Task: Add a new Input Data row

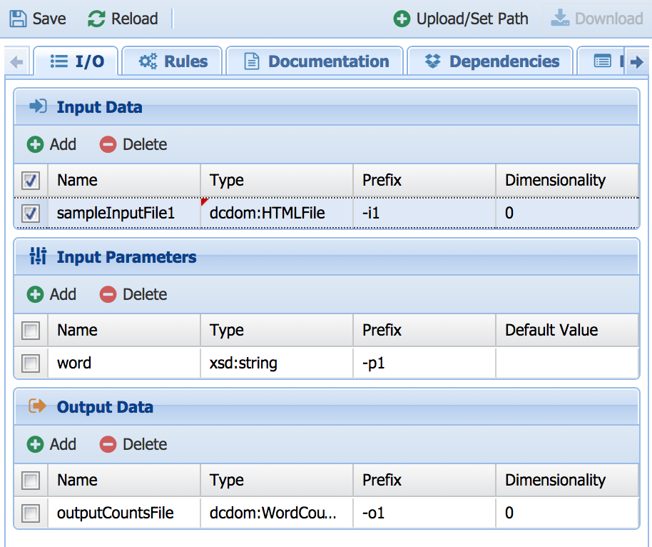Action: pyautogui.click(x=51, y=144)
